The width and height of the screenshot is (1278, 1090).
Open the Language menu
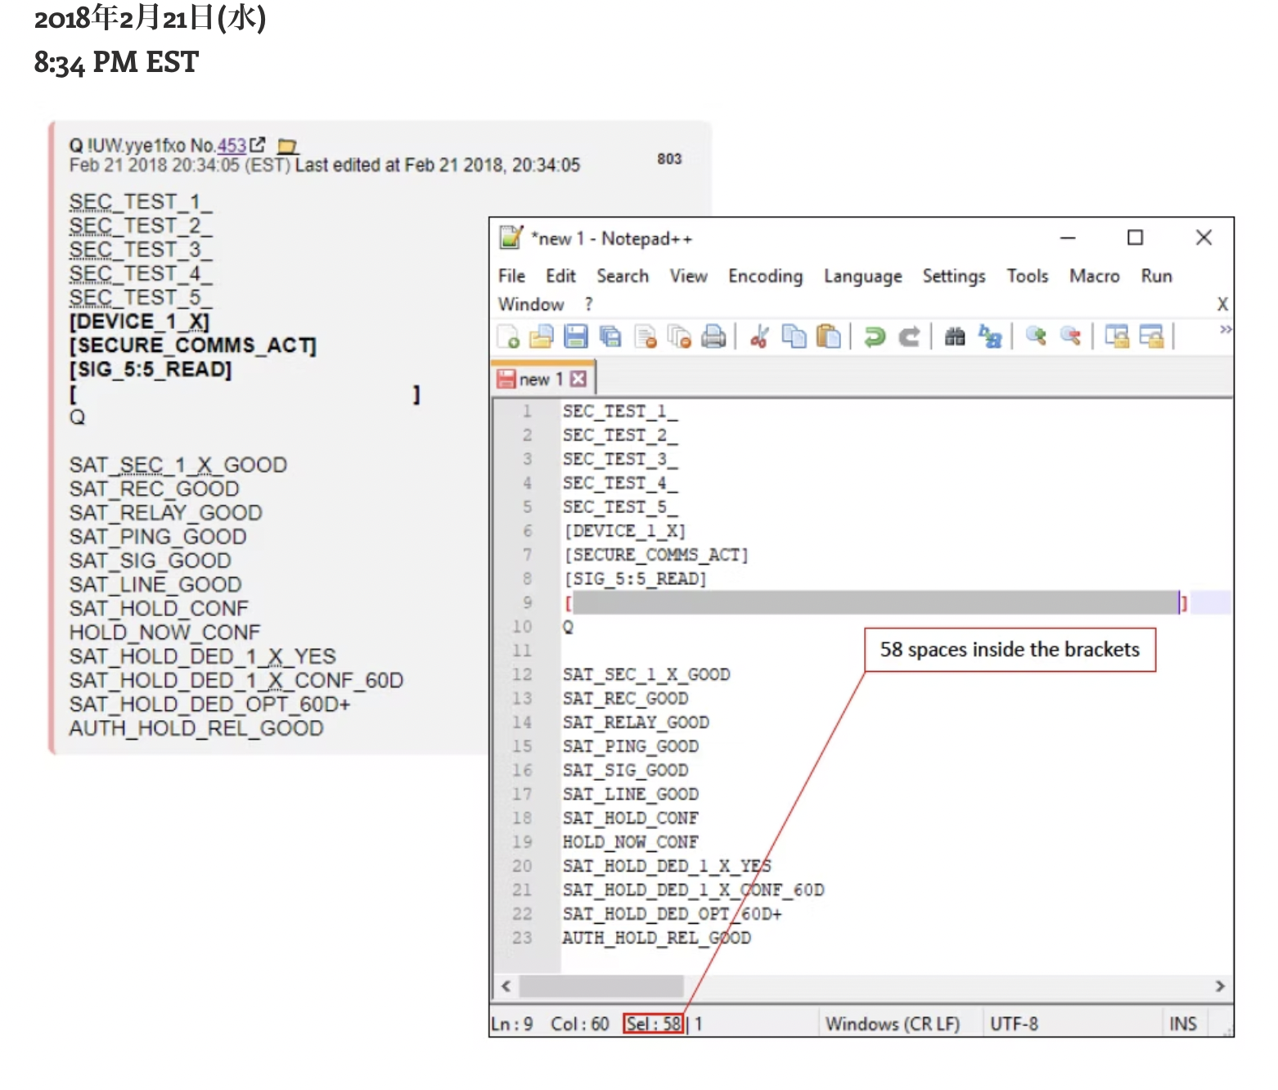pos(863,277)
